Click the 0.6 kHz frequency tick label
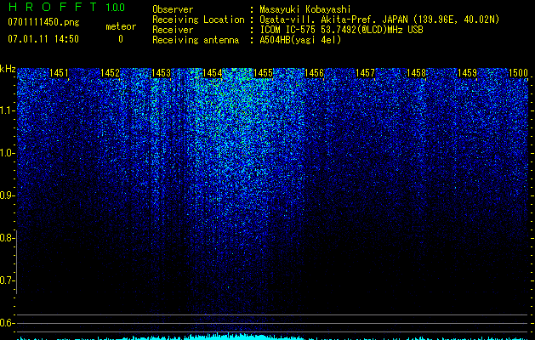 pyautogui.click(x=7, y=323)
